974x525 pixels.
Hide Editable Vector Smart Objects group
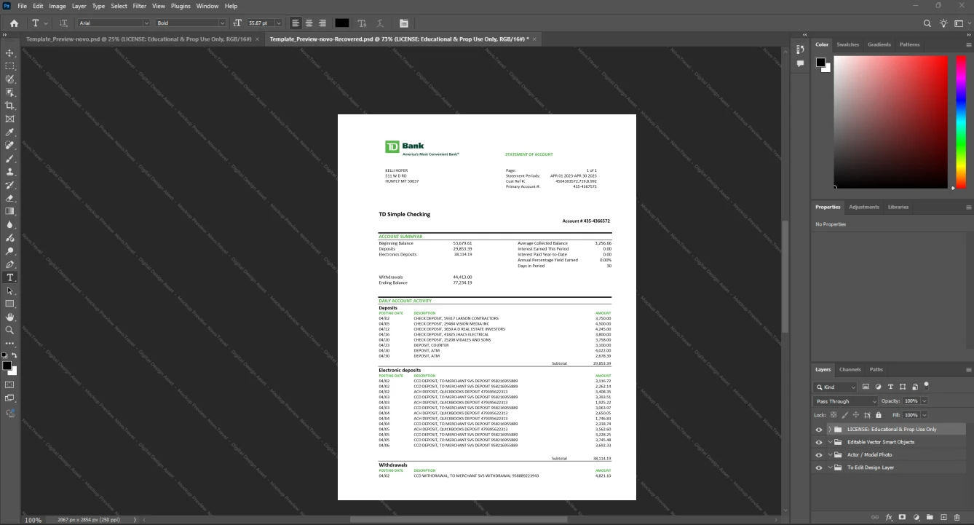pyautogui.click(x=819, y=442)
